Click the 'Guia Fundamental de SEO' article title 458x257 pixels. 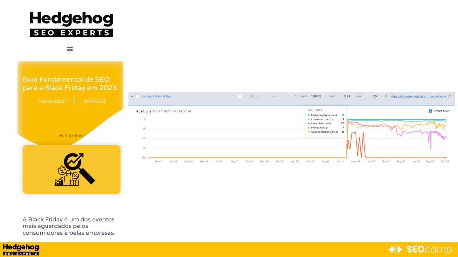70,83
